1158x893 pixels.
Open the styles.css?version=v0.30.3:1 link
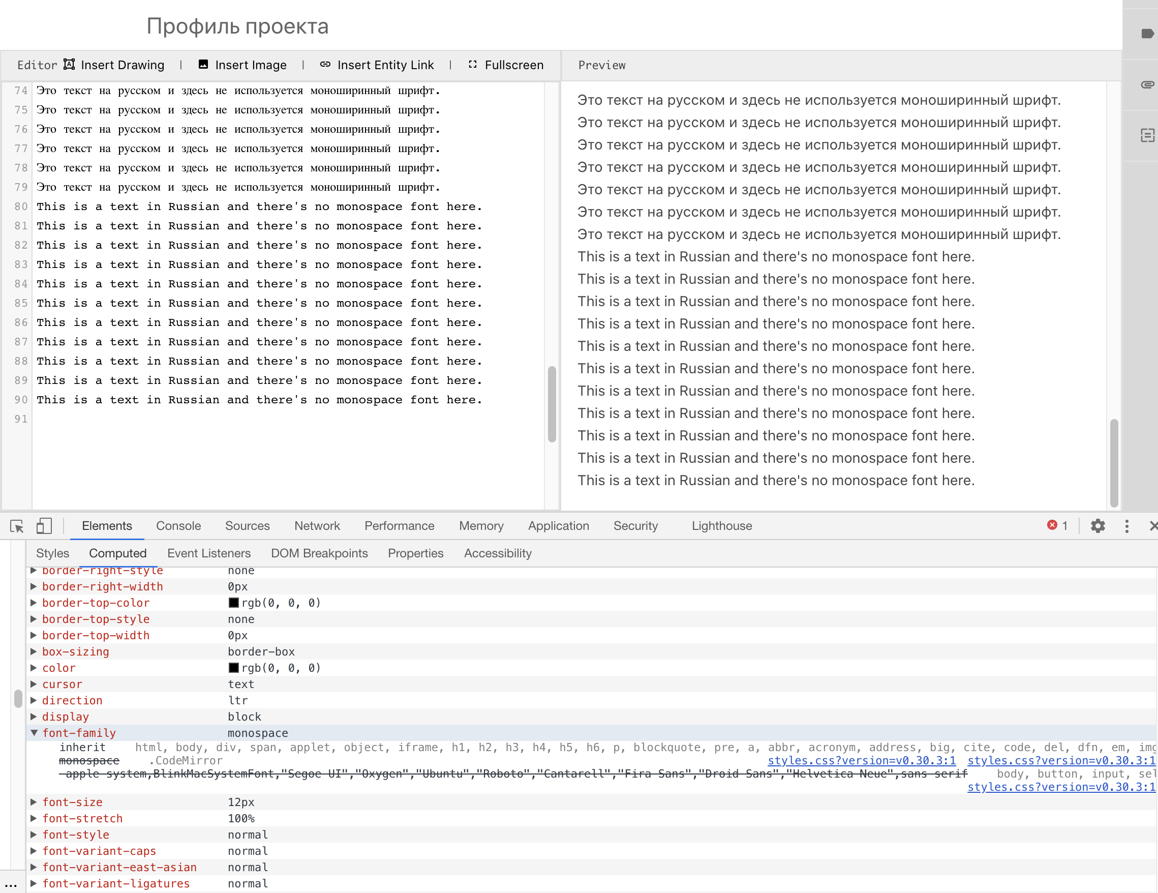(x=861, y=760)
